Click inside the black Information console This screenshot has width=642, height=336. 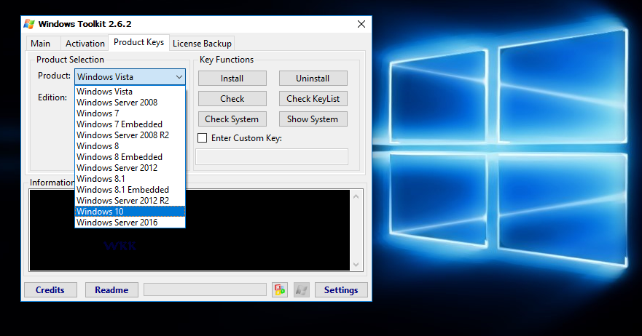[189, 230]
